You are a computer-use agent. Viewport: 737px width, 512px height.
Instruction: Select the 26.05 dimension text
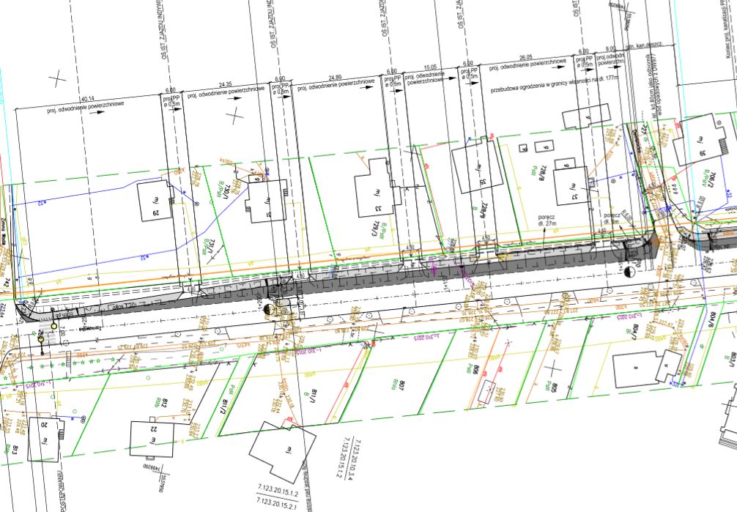tap(526, 57)
